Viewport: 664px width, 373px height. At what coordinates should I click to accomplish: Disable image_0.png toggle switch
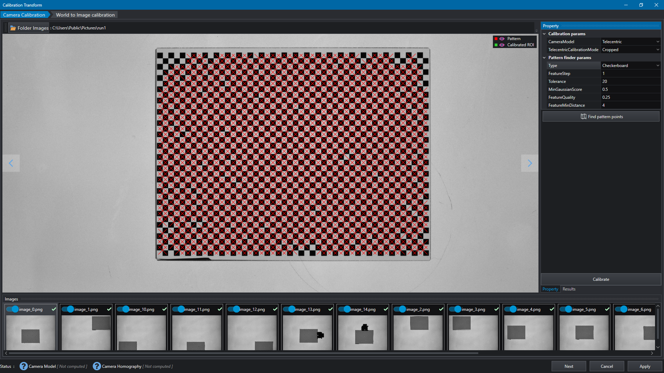tap(12, 309)
